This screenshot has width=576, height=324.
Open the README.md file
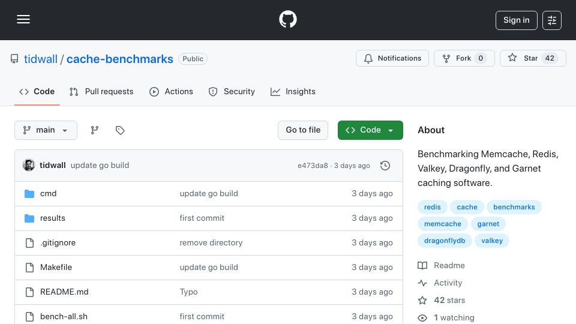click(64, 292)
